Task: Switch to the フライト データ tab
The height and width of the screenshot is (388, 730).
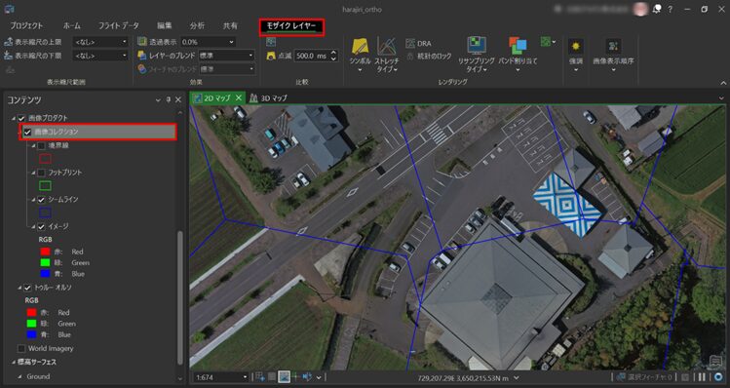Action: (x=119, y=26)
